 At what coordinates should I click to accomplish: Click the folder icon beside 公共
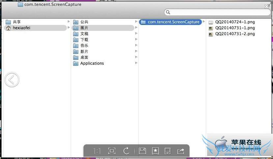(76, 22)
